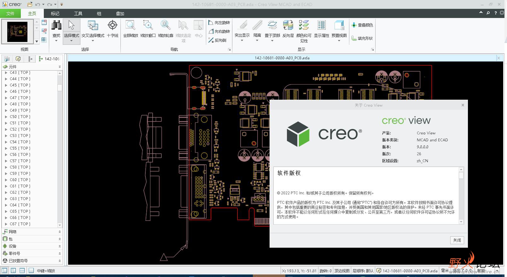The width and height of the screenshot is (507, 277).
Task: Click 全部缩放 zoom all icon
Action: click(130, 25)
